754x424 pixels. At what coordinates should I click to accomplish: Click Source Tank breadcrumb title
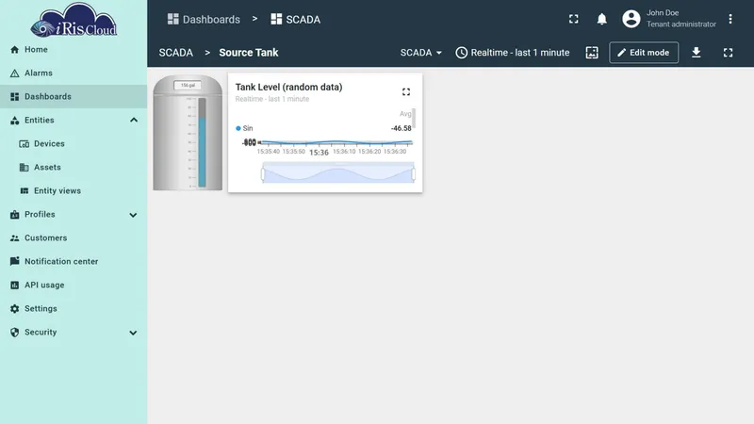[x=249, y=53]
